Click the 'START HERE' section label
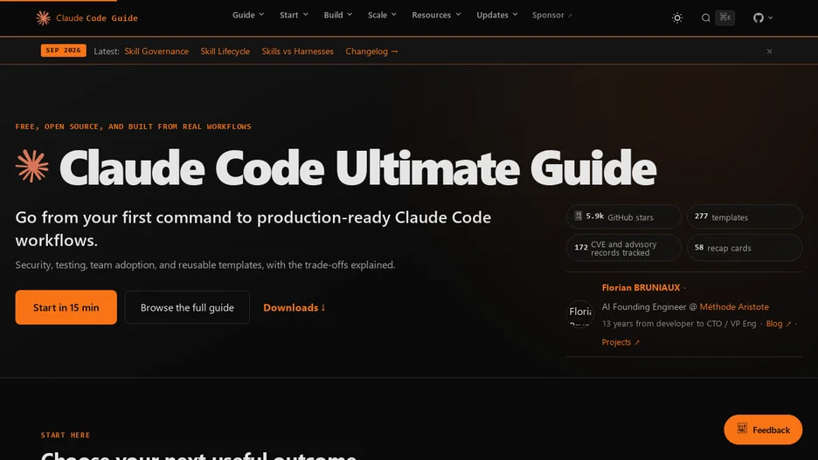This screenshot has height=460, width=818. [66, 435]
